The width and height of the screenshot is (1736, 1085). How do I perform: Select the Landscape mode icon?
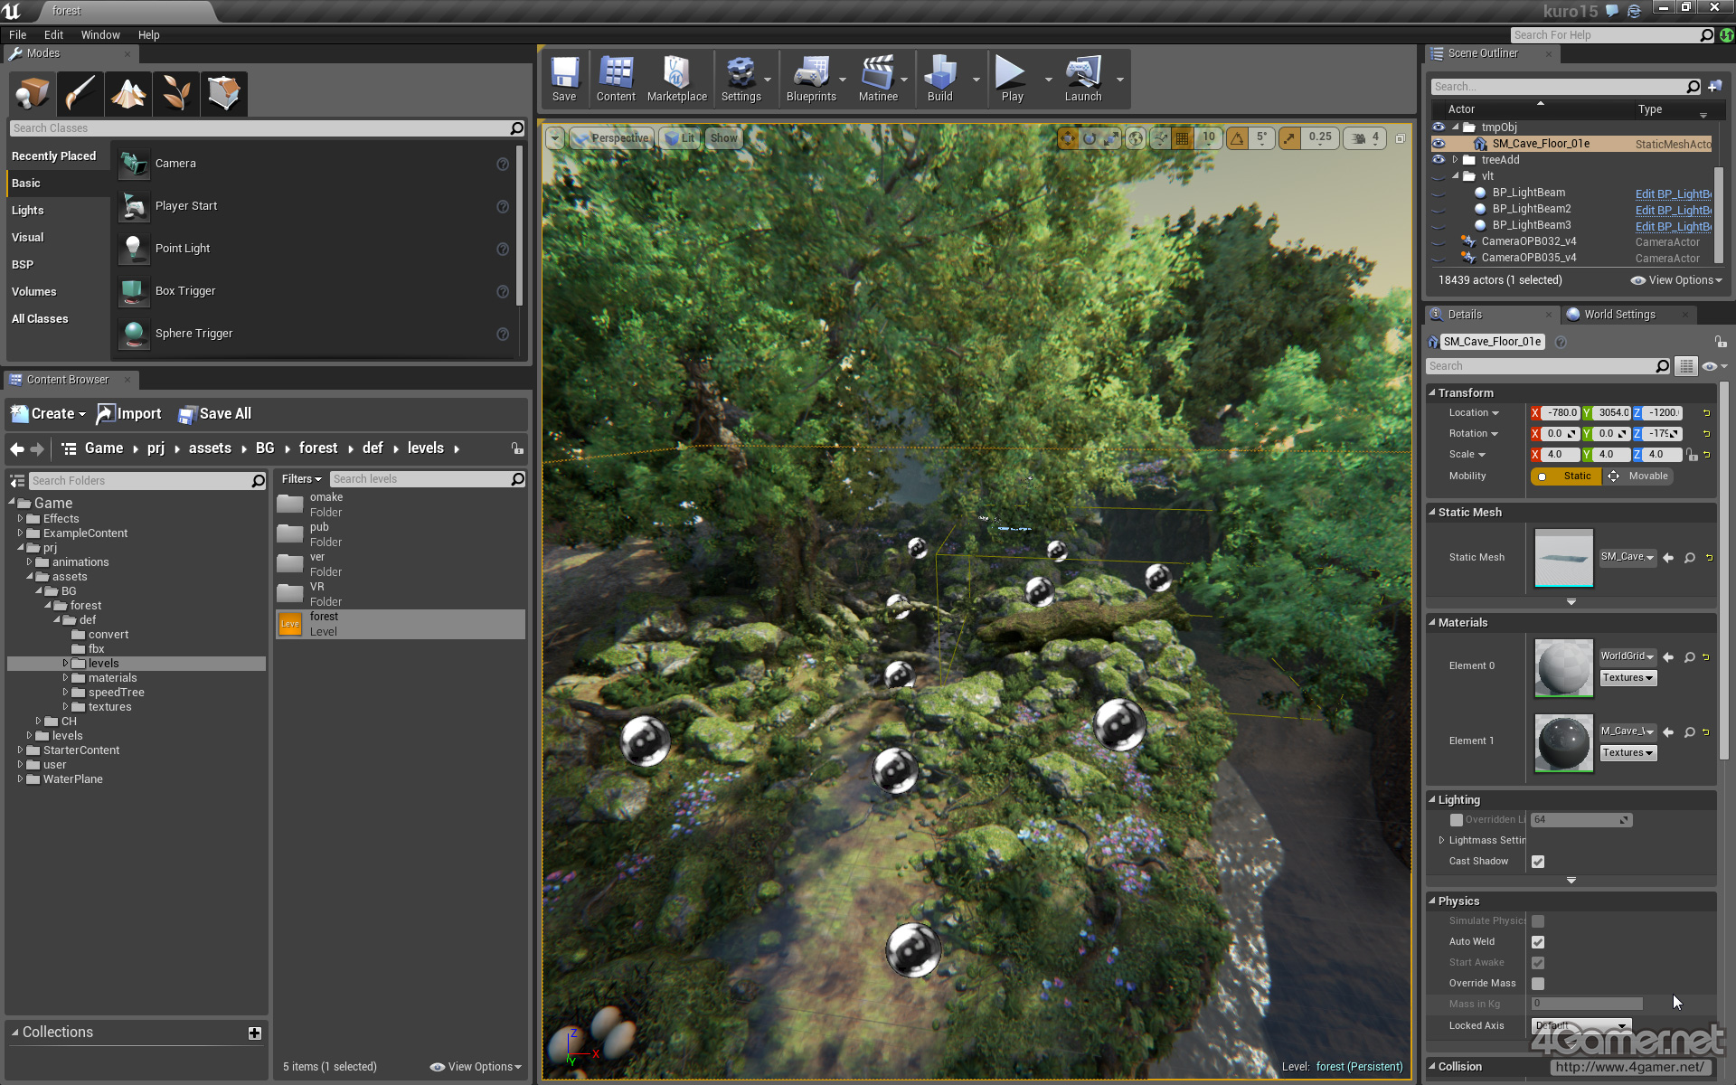click(128, 93)
